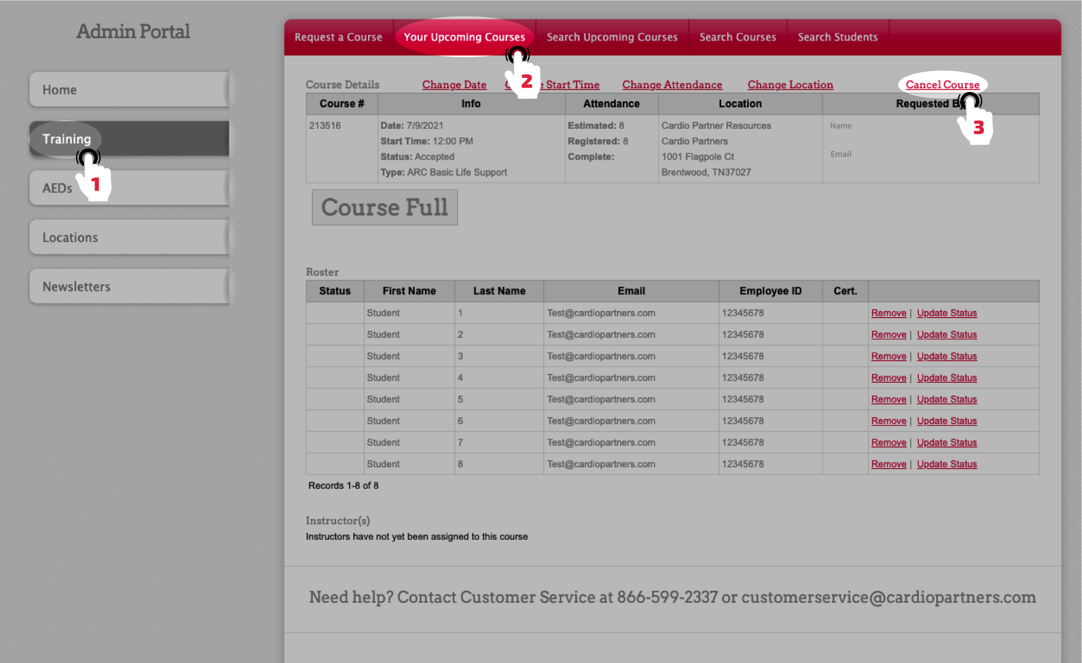The height and width of the screenshot is (663, 1082).
Task: Click the Cancel Course link
Action: 942,85
